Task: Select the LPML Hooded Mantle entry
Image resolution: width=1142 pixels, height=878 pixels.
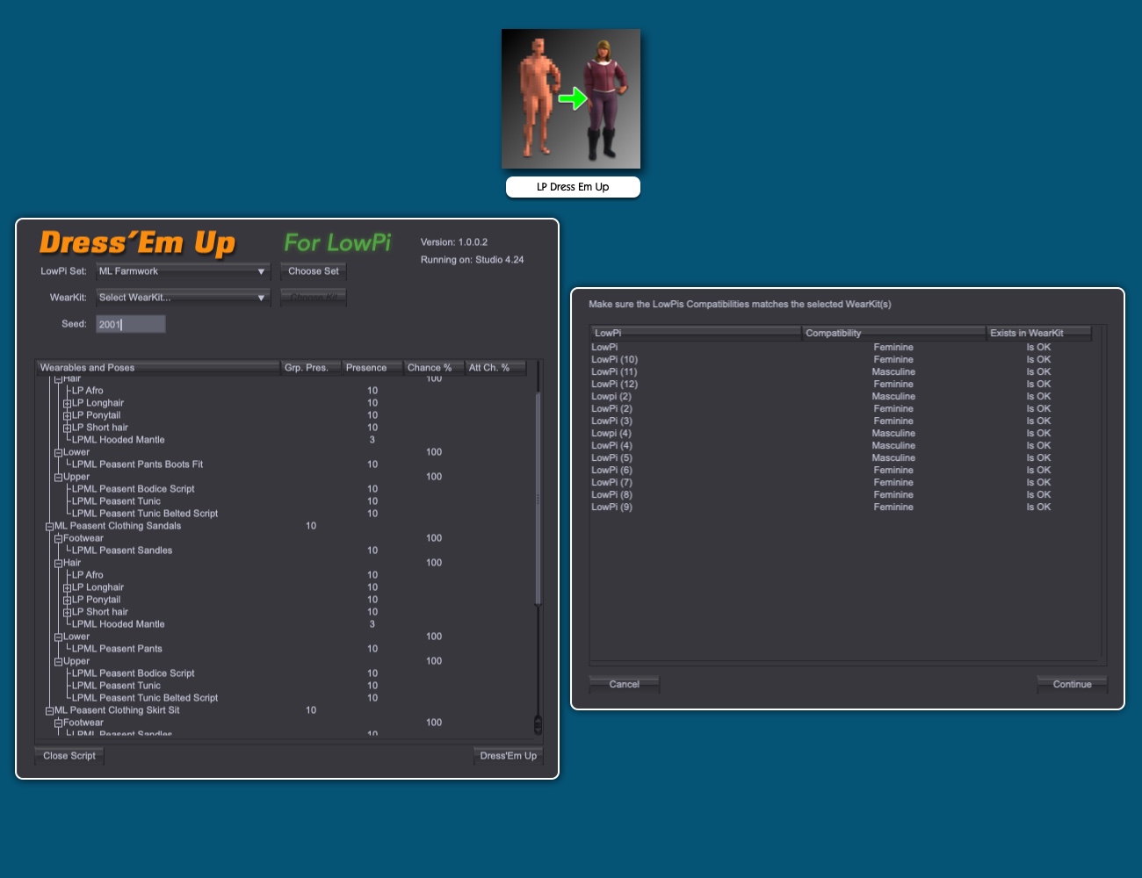Action: [119, 439]
